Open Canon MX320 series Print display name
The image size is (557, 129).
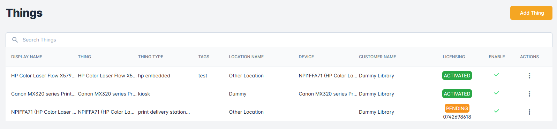[x=43, y=94]
